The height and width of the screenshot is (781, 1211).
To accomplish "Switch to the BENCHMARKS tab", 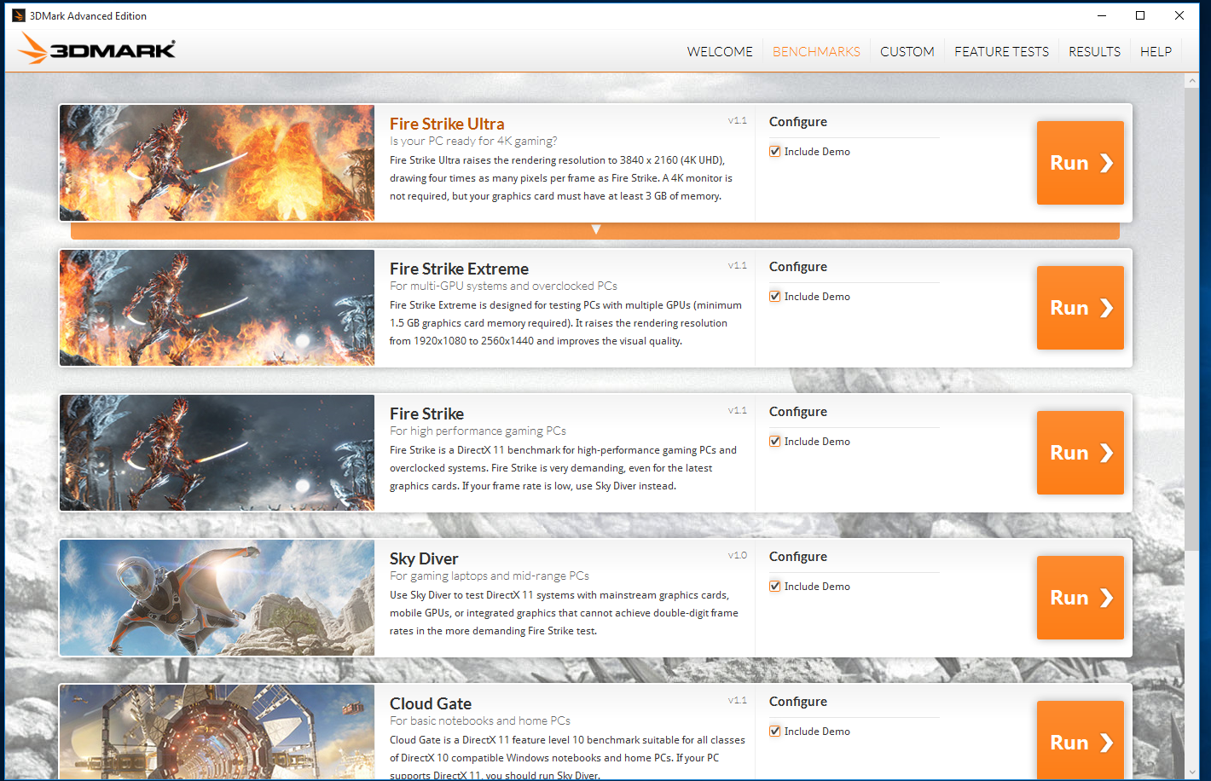I will 816,52.
